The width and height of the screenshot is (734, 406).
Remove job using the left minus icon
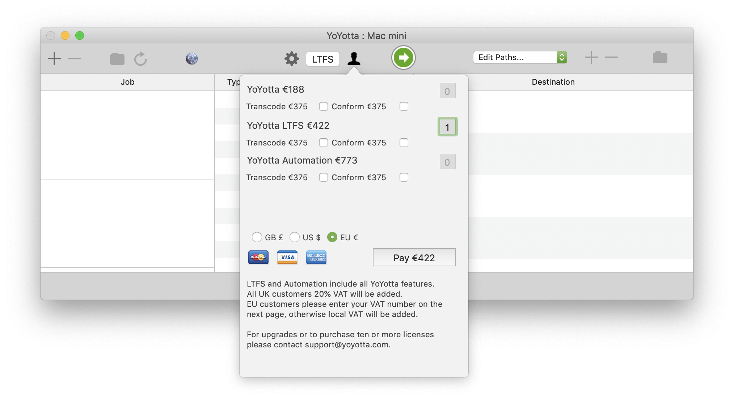tap(75, 59)
